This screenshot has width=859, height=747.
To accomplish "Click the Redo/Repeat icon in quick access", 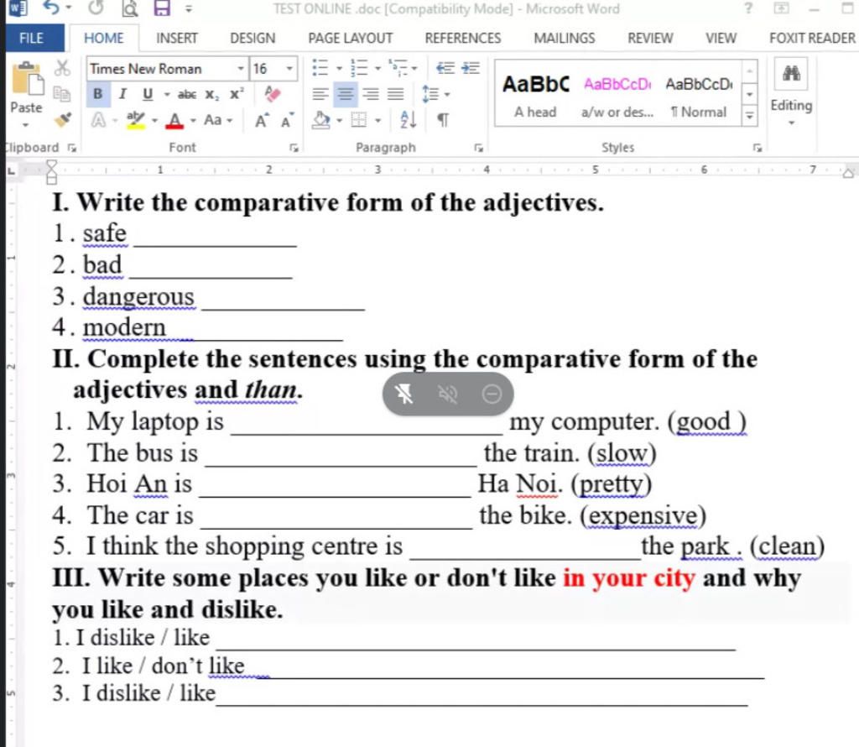I will (x=96, y=8).
